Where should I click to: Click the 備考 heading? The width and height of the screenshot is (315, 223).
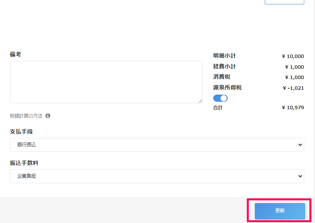16,54
